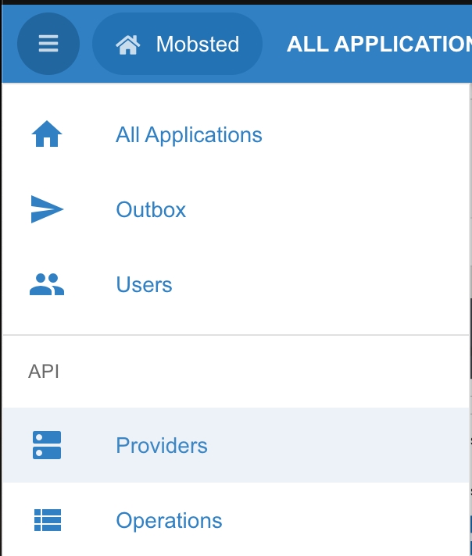The width and height of the screenshot is (472, 556).
Task: Click the Providers server icon
Action: [46, 445]
